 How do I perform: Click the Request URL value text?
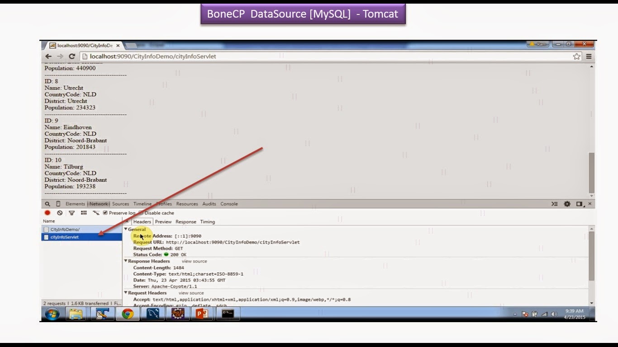click(x=233, y=242)
